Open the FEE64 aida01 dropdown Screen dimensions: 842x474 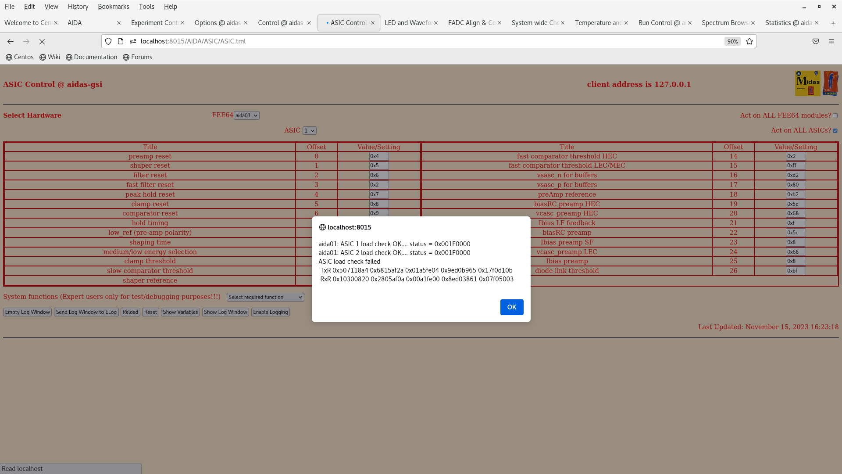[246, 115]
